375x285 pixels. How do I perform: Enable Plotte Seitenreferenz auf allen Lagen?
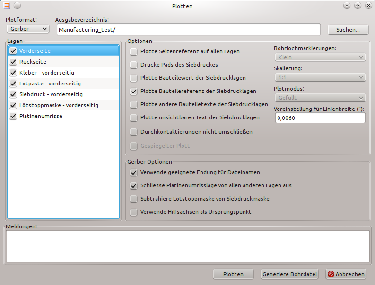[133, 51]
